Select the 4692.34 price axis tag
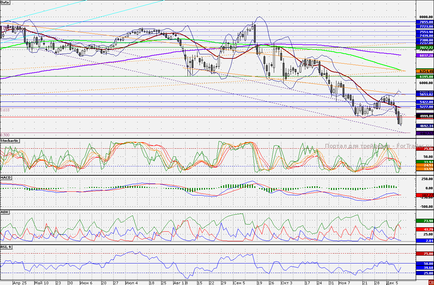The image size is (434, 285). point(424,126)
